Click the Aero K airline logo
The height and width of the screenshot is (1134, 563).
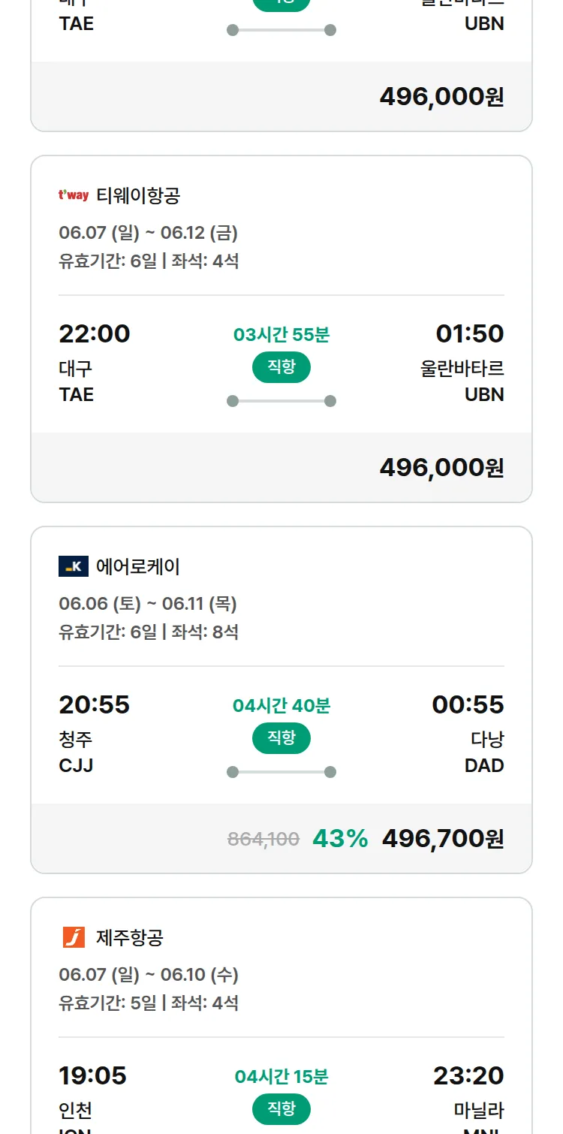[74, 566]
